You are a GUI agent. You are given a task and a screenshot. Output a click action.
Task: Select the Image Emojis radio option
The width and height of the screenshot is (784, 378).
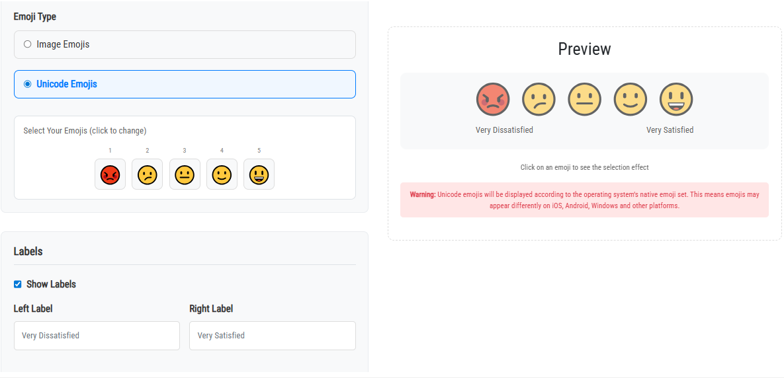tap(28, 44)
